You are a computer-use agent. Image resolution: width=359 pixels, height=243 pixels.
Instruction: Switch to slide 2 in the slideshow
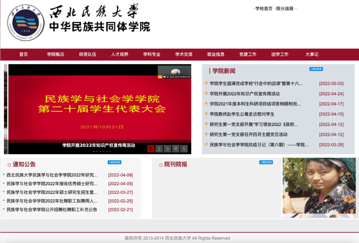pos(159,149)
